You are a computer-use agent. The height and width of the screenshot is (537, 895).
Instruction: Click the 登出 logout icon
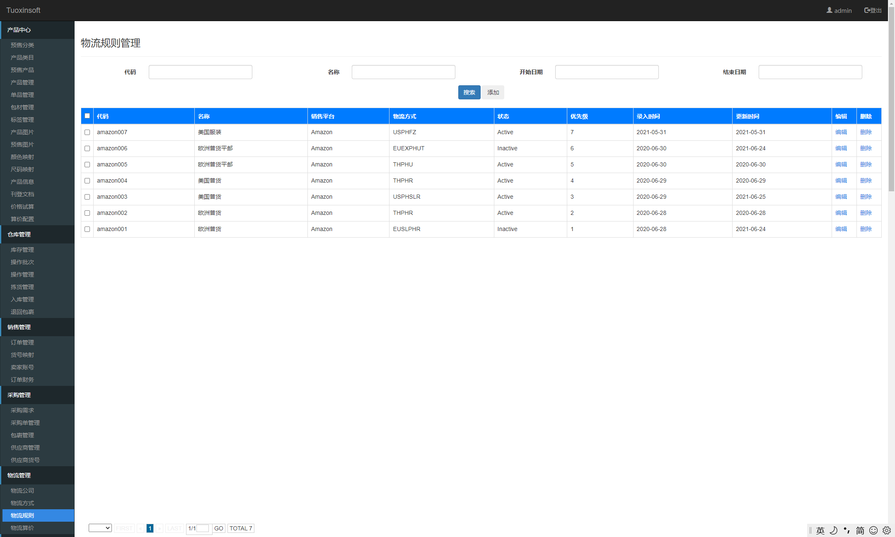[x=867, y=10]
